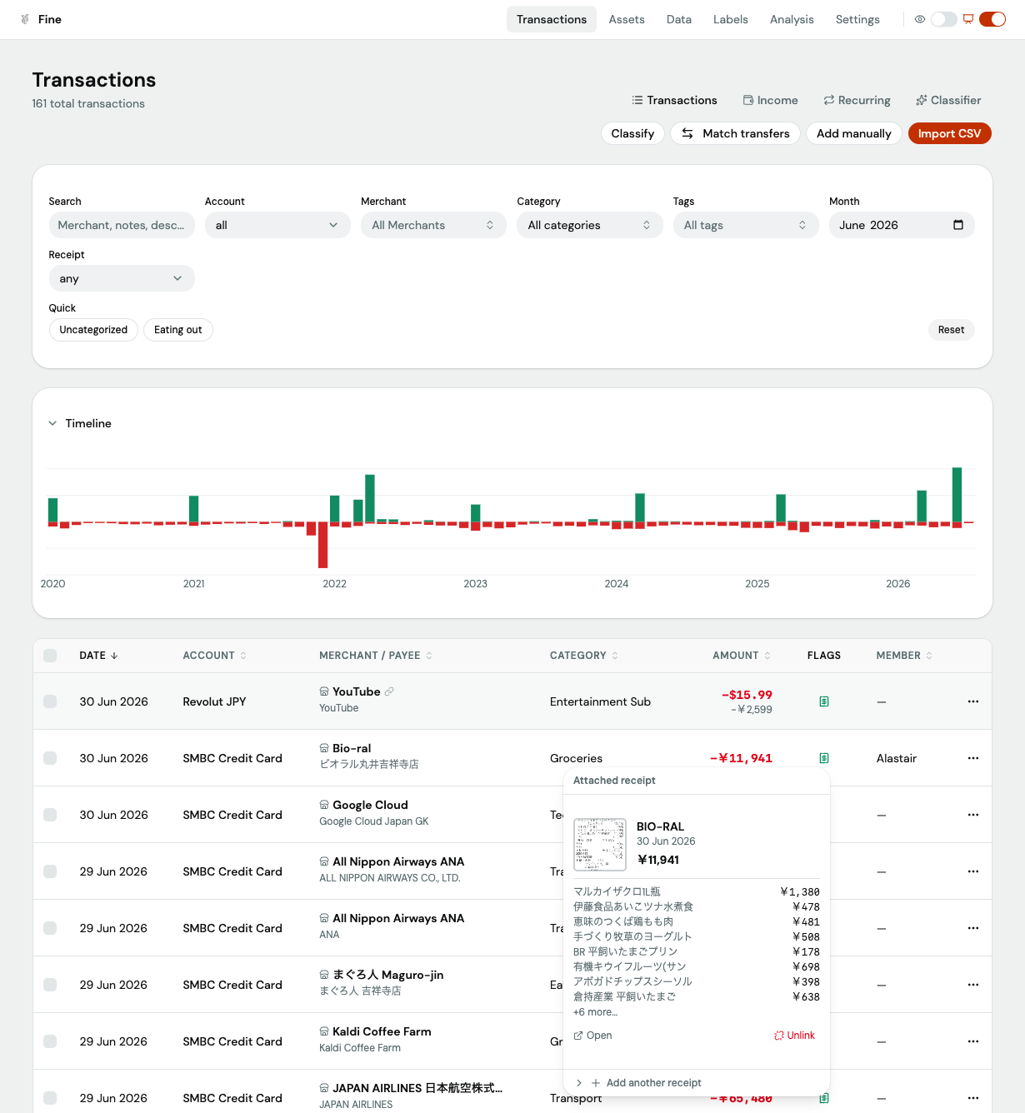
Task: Open the three-dot menu for Google Cloud row
Action: 972,815
